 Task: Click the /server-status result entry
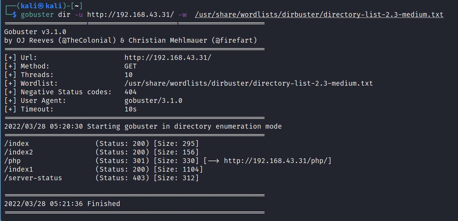[x=33, y=178]
